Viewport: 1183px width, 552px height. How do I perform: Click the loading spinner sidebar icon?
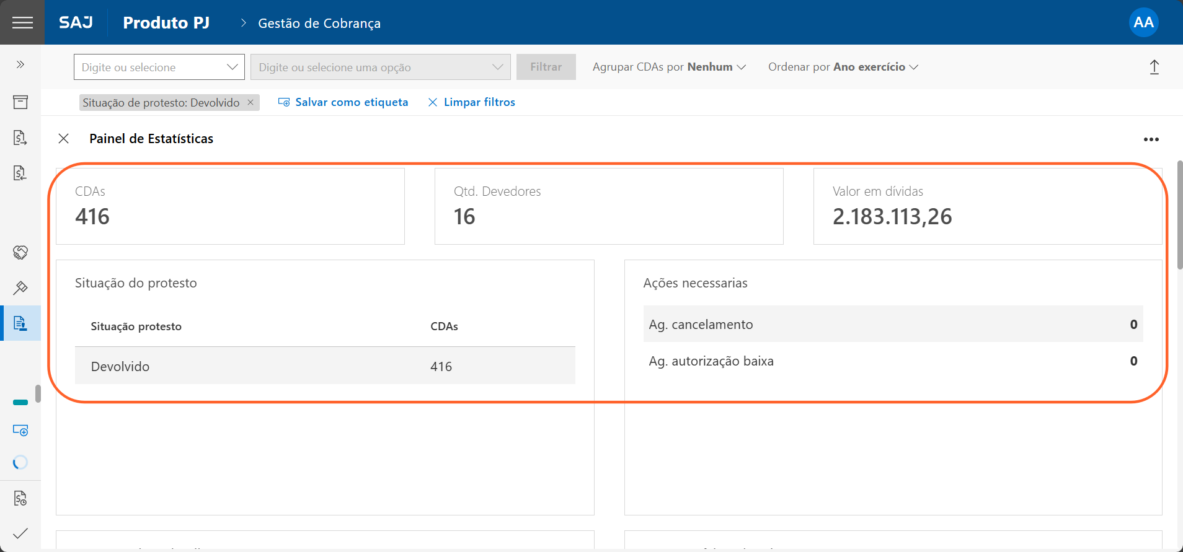point(20,462)
